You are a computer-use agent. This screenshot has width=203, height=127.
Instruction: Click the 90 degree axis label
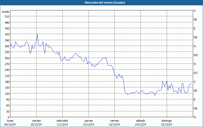point(8,100)
